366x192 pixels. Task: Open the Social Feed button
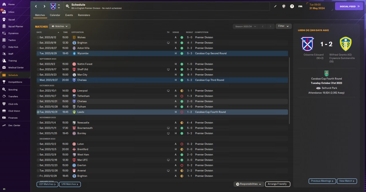(349, 6)
